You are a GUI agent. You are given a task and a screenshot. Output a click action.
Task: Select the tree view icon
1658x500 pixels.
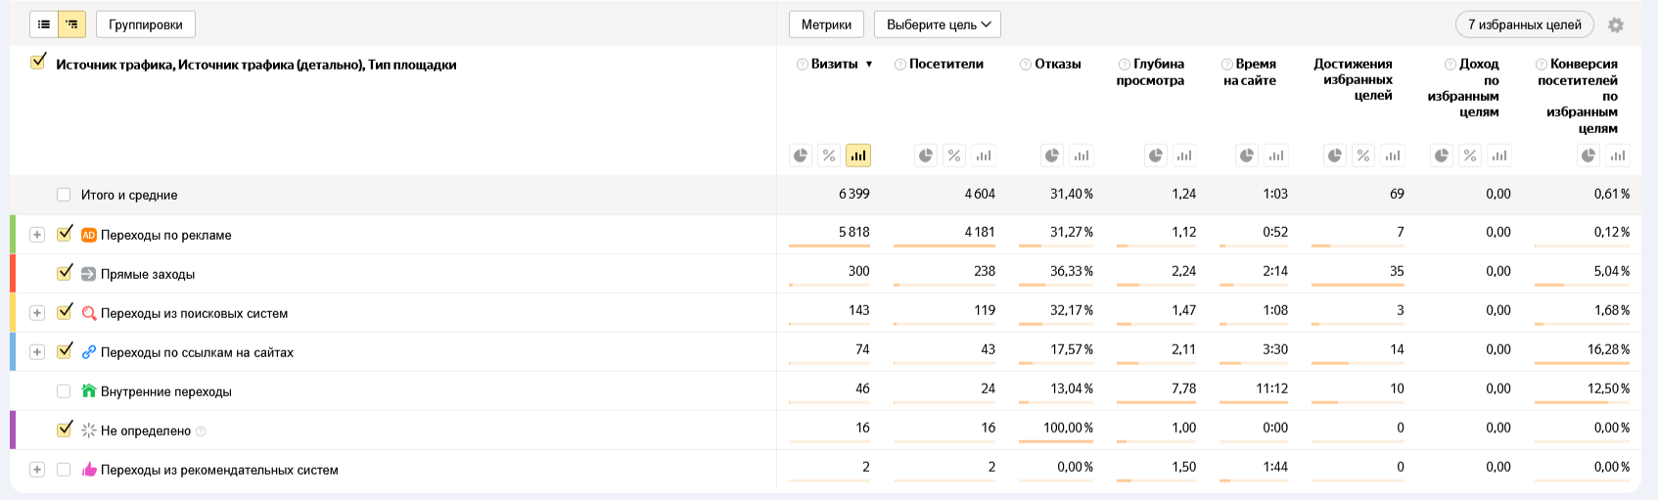[72, 24]
